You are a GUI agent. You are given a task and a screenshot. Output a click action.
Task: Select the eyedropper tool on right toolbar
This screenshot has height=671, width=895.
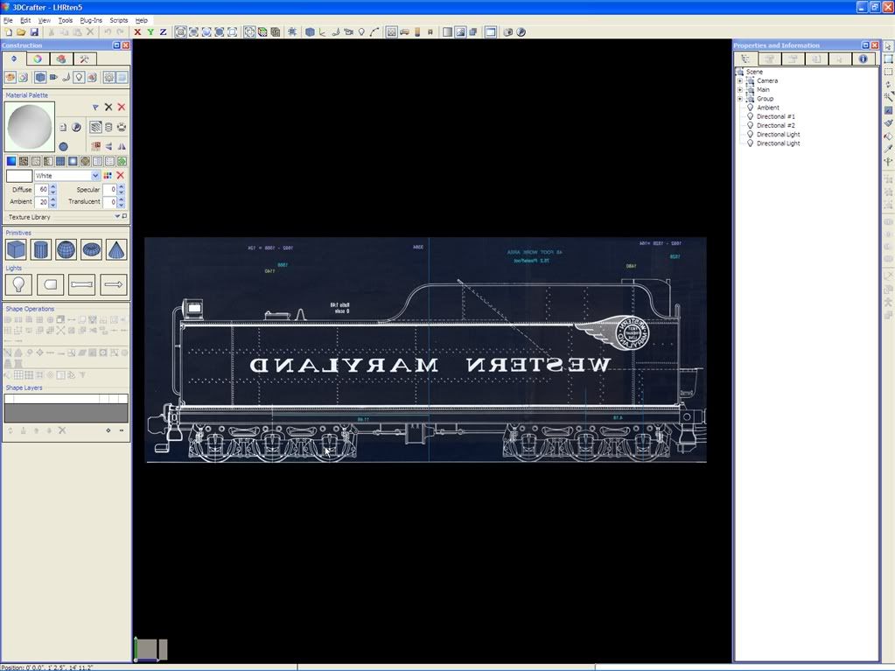click(x=888, y=149)
